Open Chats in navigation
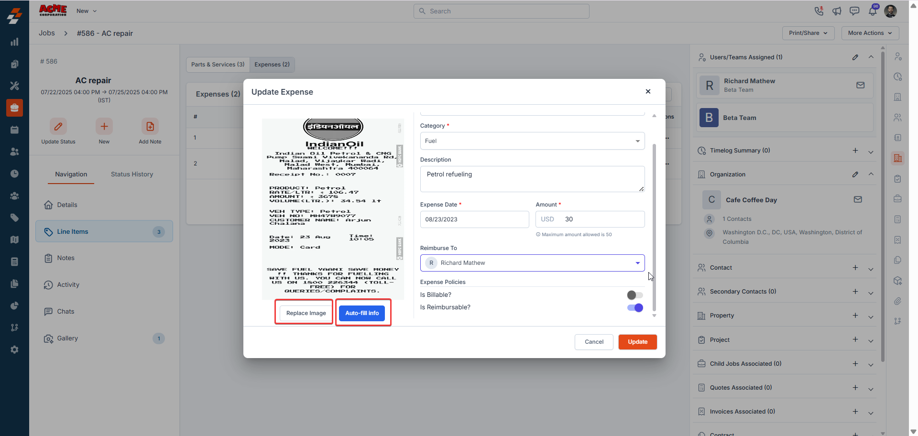The width and height of the screenshot is (918, 436). point(104,312)
